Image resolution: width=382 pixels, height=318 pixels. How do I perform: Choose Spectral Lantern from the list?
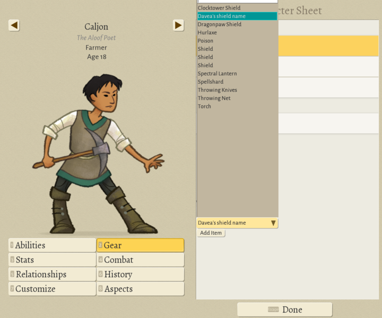tap(218, 74)
